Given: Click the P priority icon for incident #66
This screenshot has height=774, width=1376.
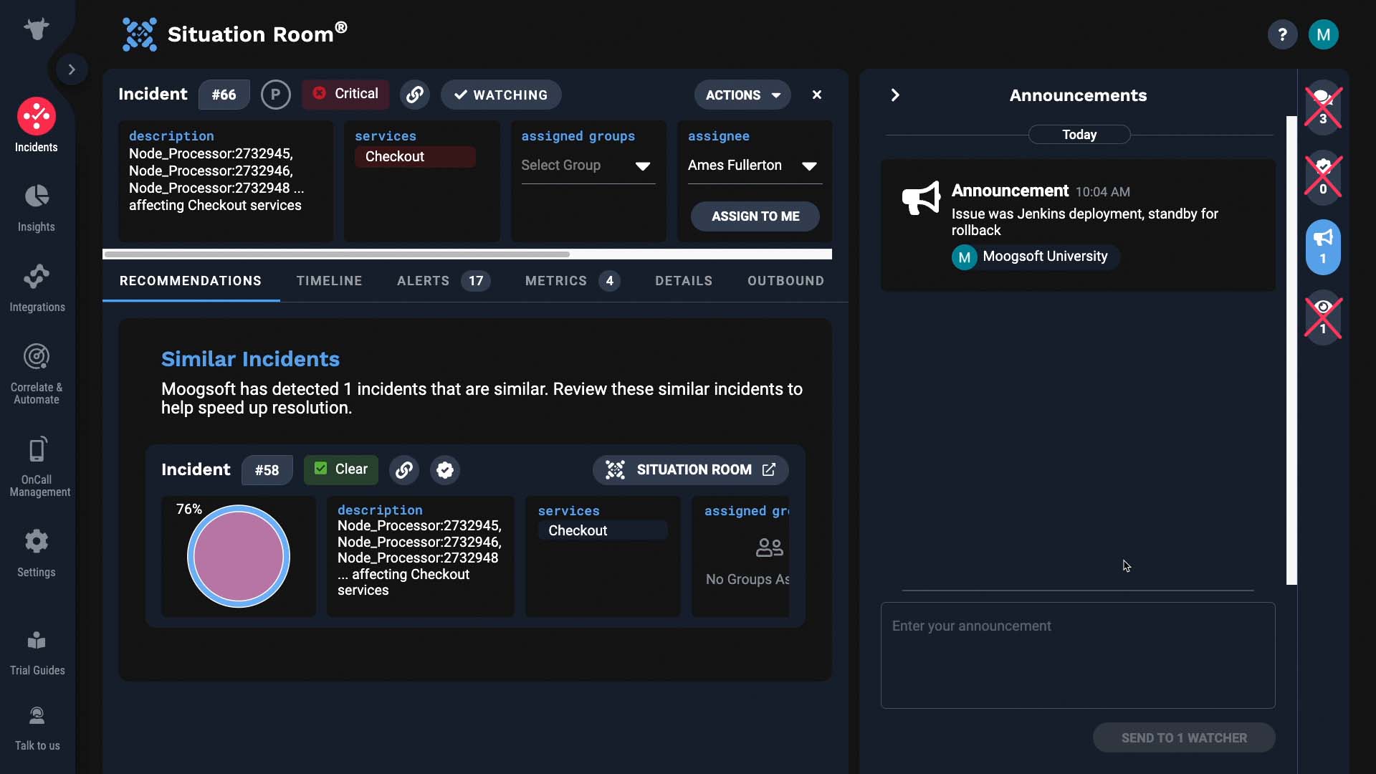Looking at the screenshot, I should tap(276, 95).
